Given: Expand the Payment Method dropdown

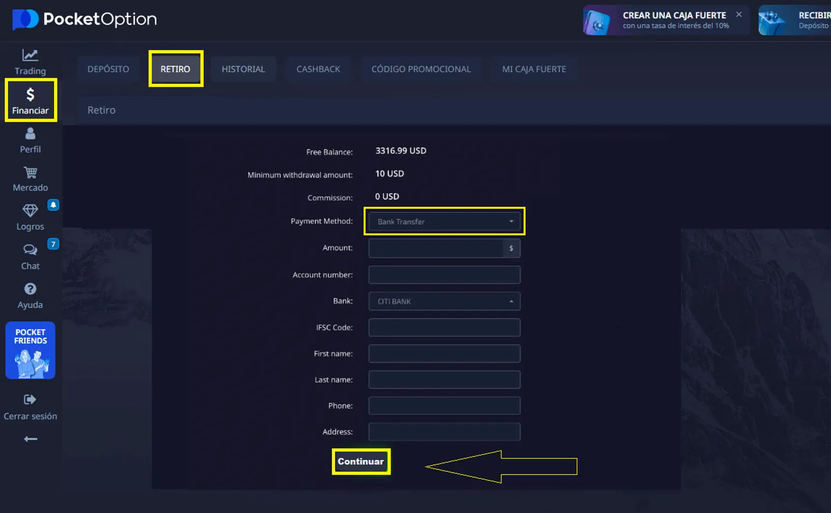Looking at the screenshot, I should pyautogui.click(x=444, y=222).
